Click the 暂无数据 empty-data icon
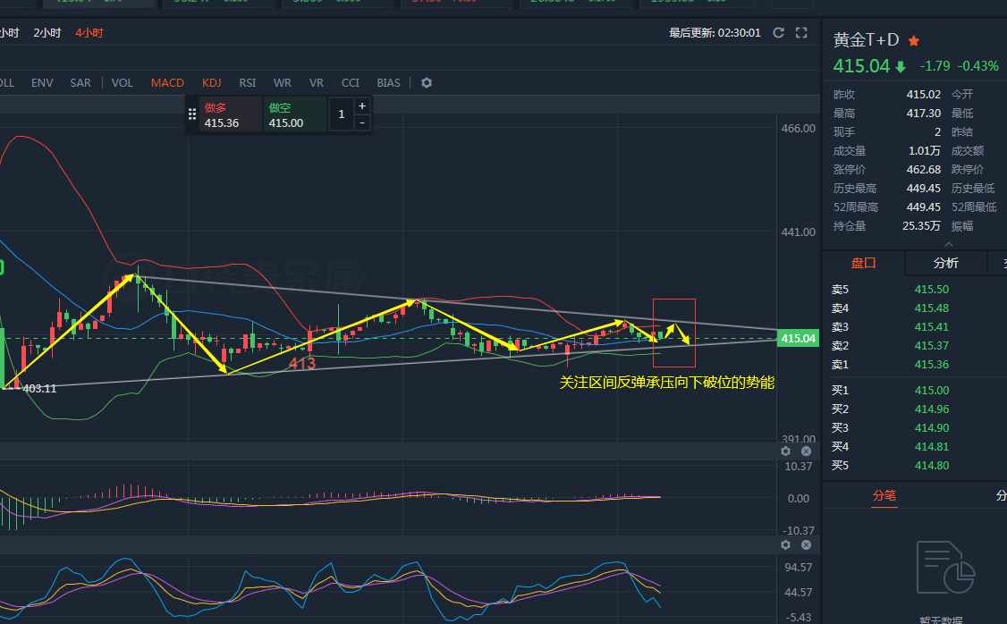The height and width of the screenshot is (624, 1007). point(945,569)
